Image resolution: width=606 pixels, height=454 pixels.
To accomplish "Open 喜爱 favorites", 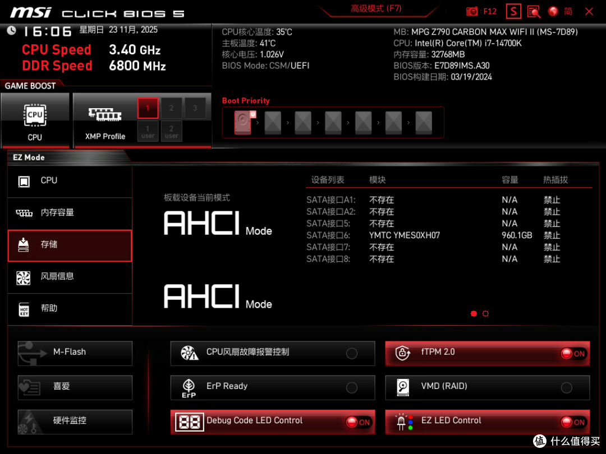I will coord(75,387).
